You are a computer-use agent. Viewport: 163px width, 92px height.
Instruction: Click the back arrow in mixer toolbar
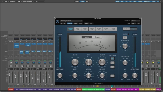point(2,1)
